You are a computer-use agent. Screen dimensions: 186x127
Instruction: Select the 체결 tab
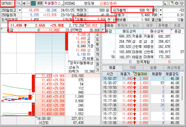point(112,68)
